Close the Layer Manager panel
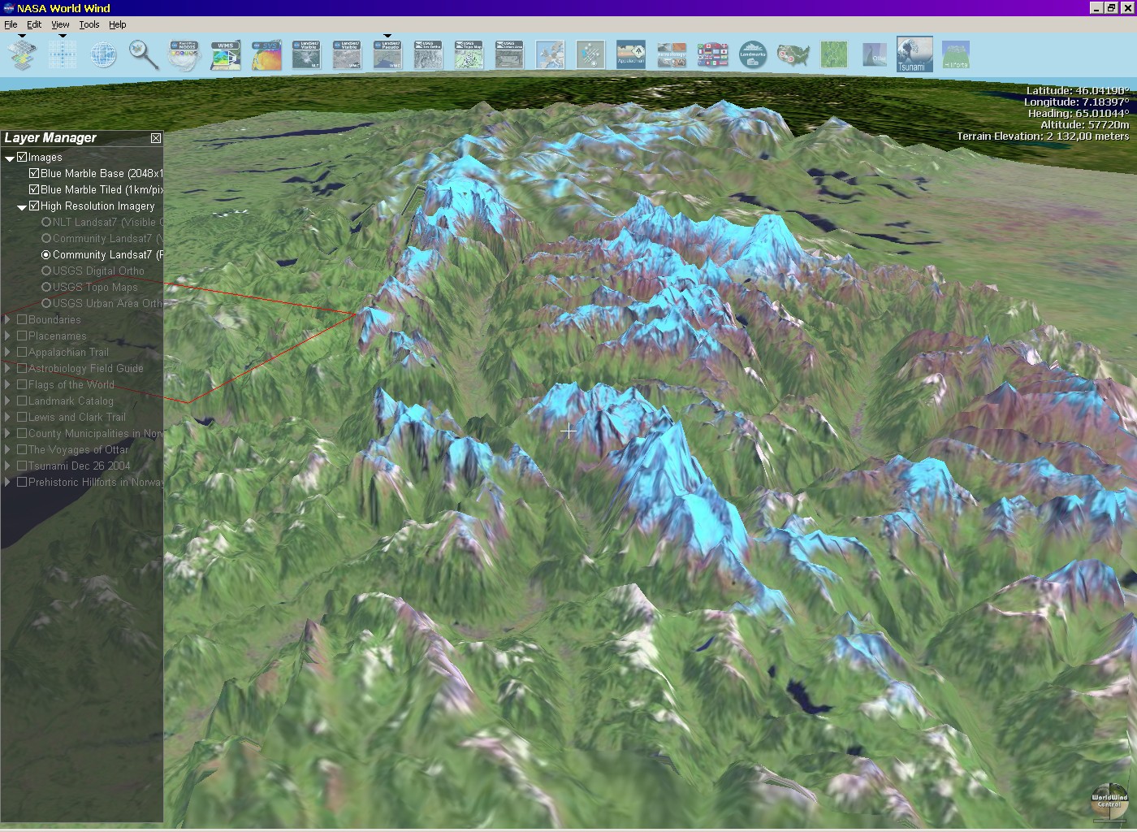 156,138
